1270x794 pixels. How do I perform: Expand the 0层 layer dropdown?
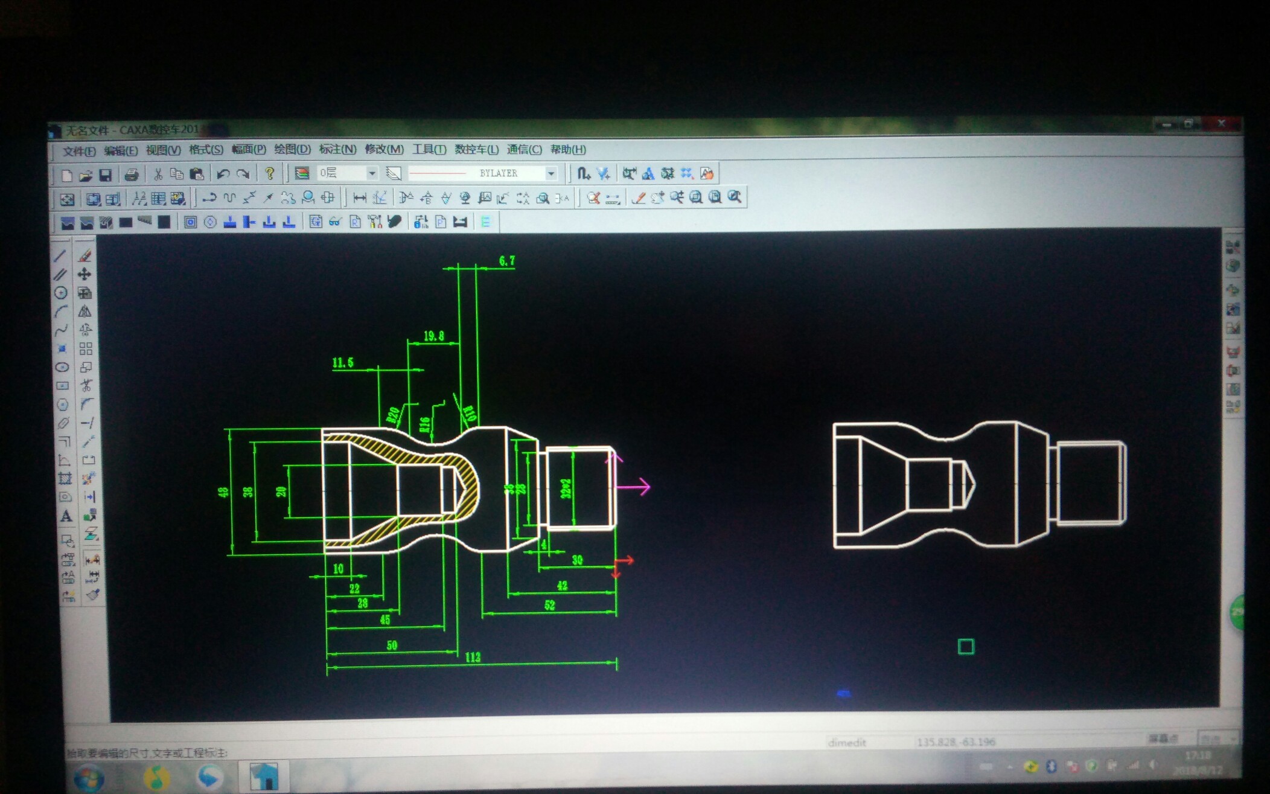click(x=372, y=173)
